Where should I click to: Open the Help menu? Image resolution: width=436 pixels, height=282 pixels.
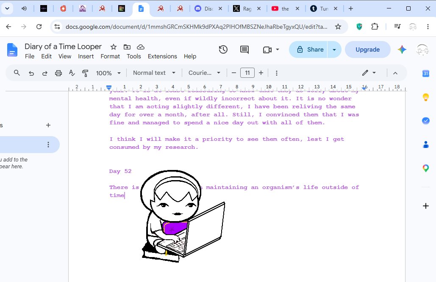tap(190, 56)
